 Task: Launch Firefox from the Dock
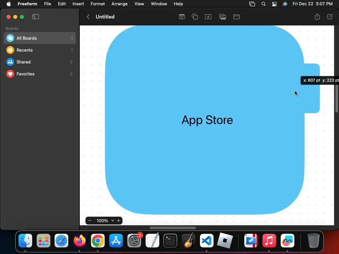(x=79, y=240)
